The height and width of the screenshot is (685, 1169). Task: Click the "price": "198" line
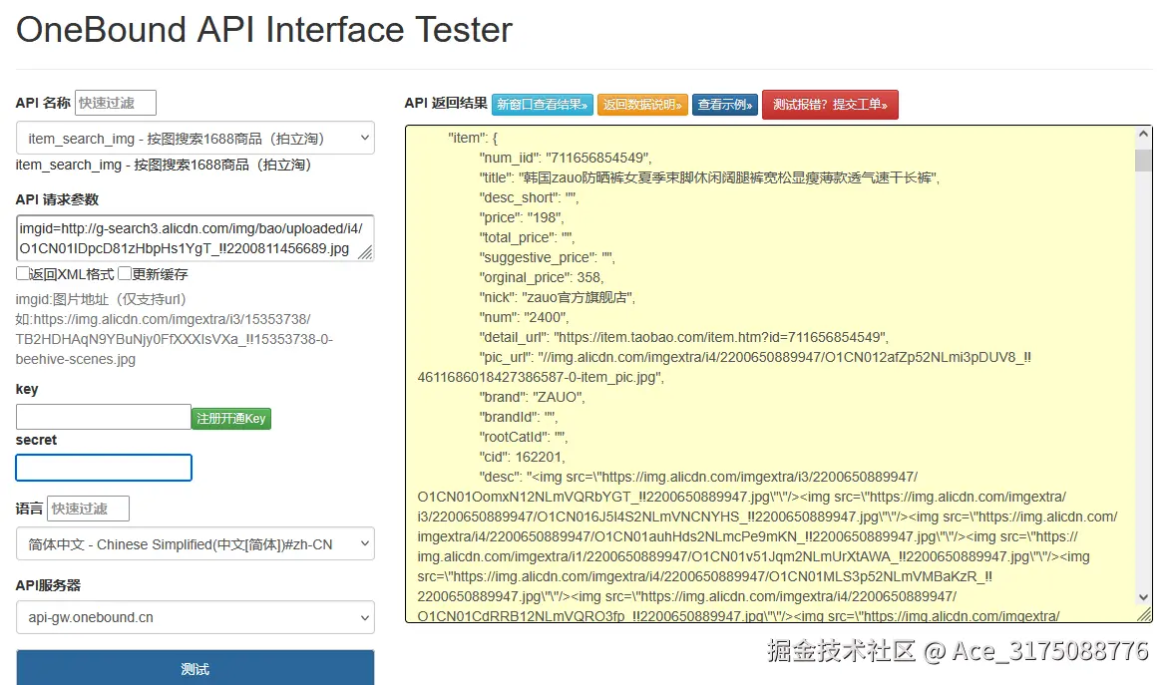click(x=521, y=217)
